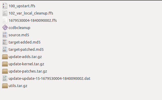This screenshot has height=100, width=162.
Task: Select the source.md5 checksum file icon
Action: (x=5, y=35)
